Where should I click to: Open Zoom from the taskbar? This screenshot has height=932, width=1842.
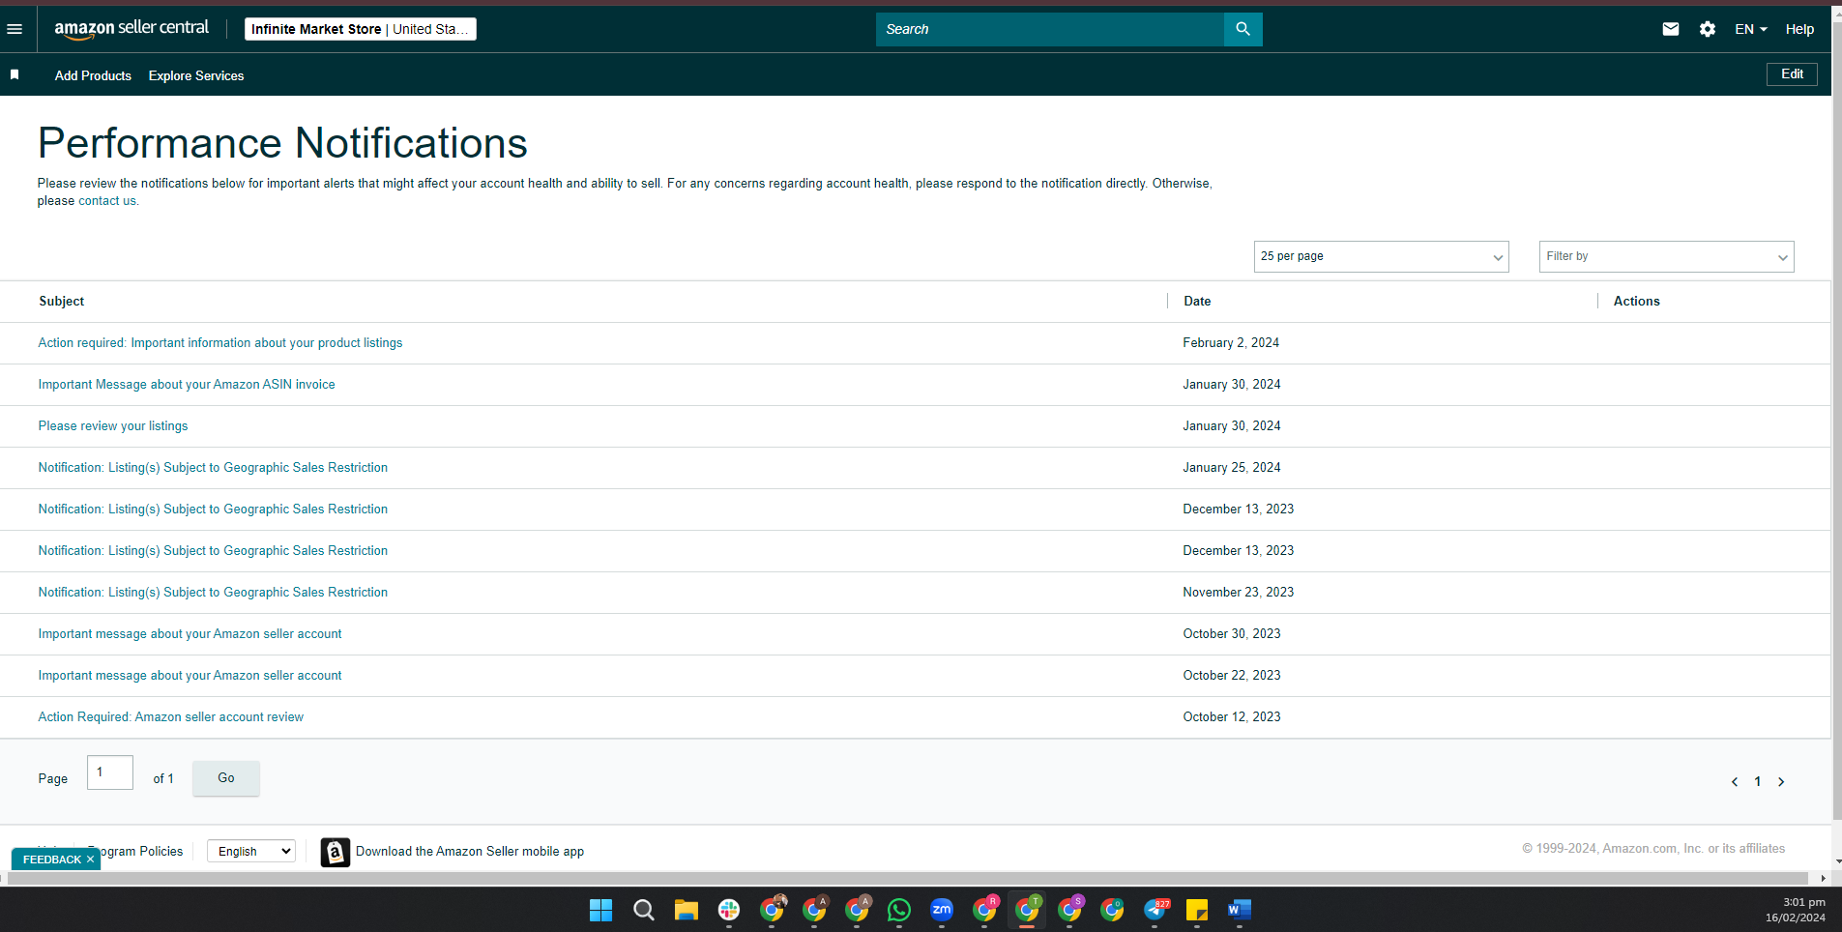click(942, 910)
